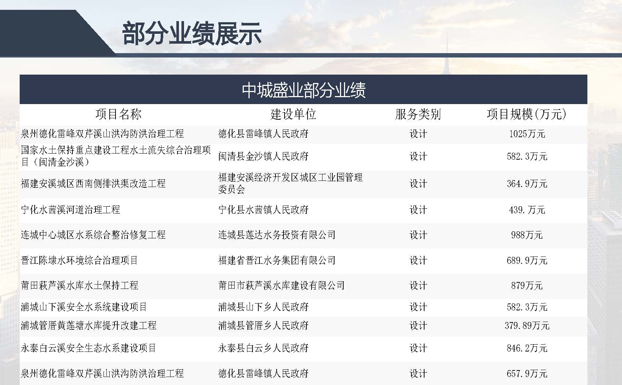This screenshot has height=385, width=622.
Task: Click '浦城管厝黄莲塘水库提升改建工程' cell
Action: [89, 325]
